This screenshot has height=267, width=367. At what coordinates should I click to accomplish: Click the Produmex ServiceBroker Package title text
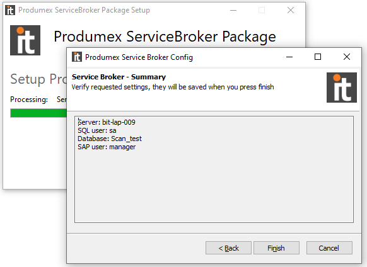[165, 37]
